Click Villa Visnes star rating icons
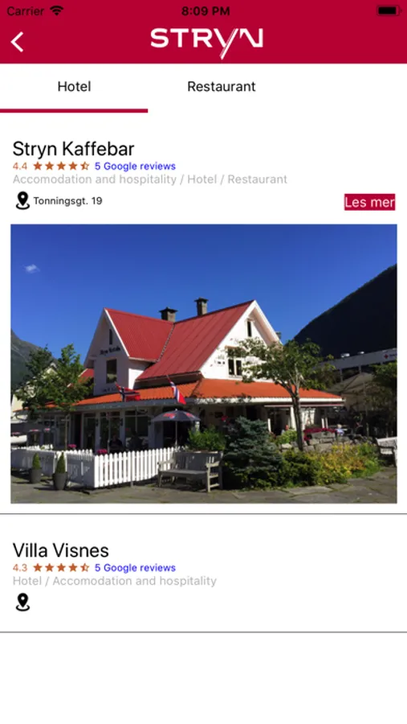The height and width of the screenshot is (724, 407). coord(61,568)
